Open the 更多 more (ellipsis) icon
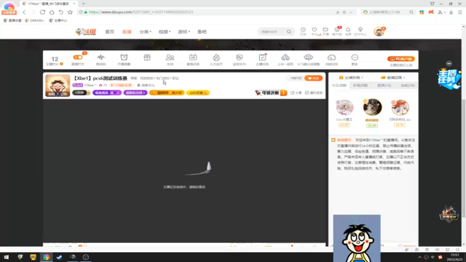This screenshot has width=466, height=262. (355, 57)
